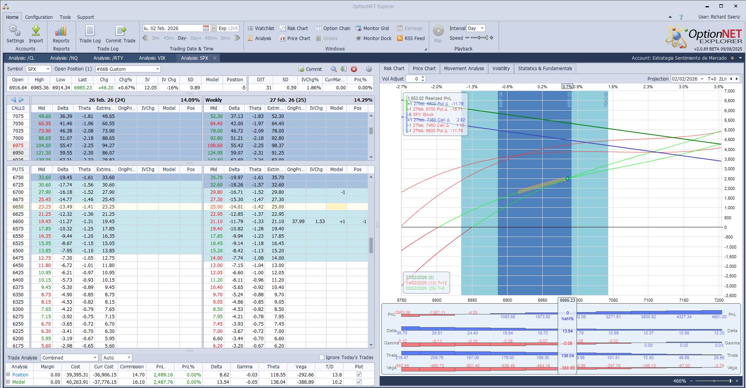The height and width of the screenshot is (388, 746).
Task: Open the Monitor Dock window
Action: [x=374, y=38]
